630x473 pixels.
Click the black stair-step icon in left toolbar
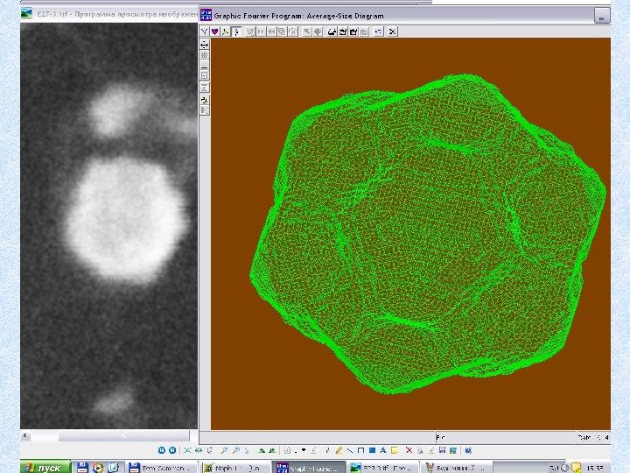(x=205, y=100)
